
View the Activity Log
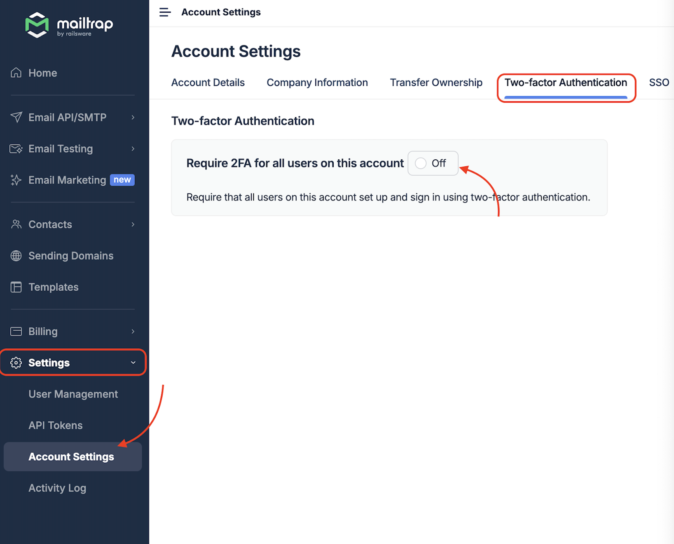point(57,488)
